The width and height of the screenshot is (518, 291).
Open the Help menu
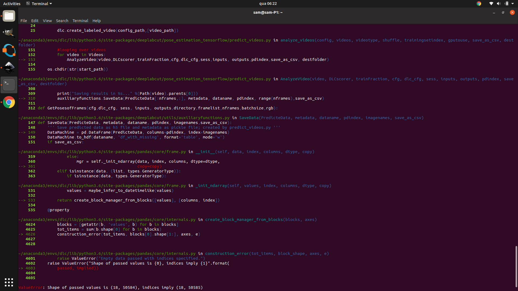(x=96, y=20)
